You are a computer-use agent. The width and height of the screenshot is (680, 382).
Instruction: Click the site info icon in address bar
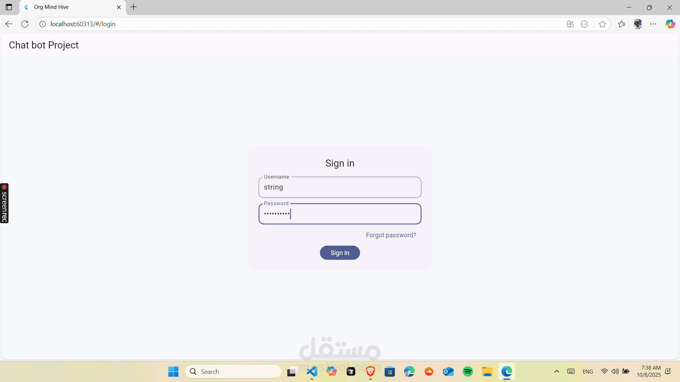click(42, 24)
